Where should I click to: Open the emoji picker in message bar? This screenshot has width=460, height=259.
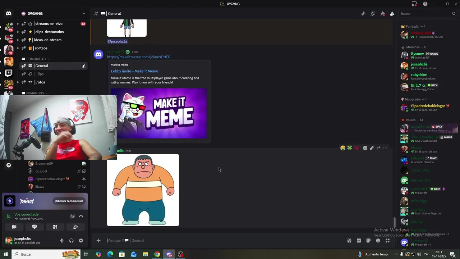tap(378, 241)
